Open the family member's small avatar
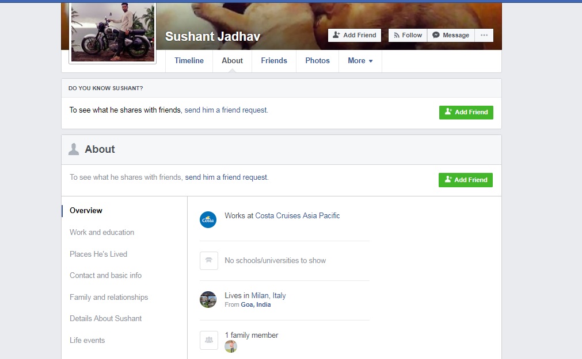 pos(231,346)
